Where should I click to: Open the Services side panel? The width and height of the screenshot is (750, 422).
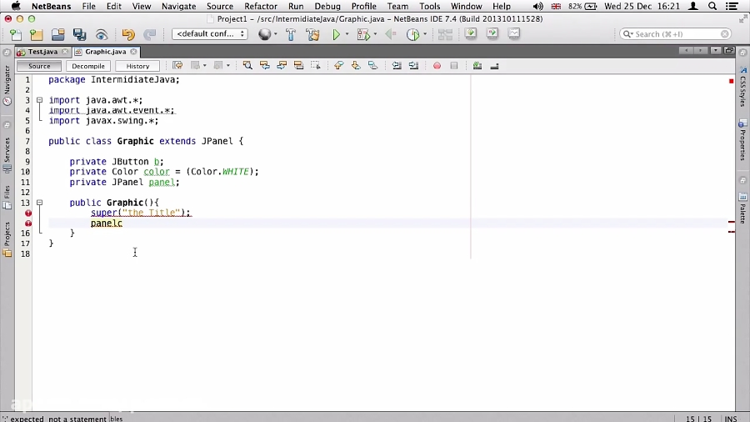pyautogui.click(x=7, y=154)
